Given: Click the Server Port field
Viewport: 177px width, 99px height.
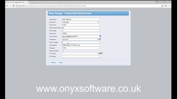Looking at the screenshot, I should [80, 34].
